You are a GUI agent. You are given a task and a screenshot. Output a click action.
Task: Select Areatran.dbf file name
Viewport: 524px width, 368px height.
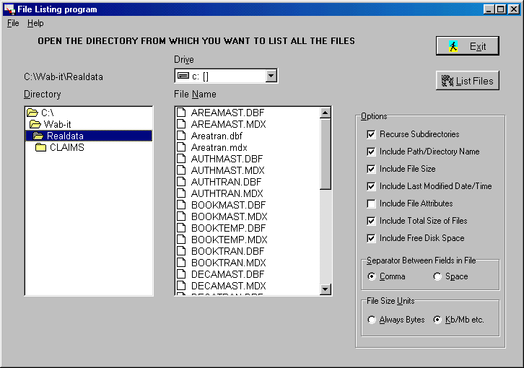point(217,136)
